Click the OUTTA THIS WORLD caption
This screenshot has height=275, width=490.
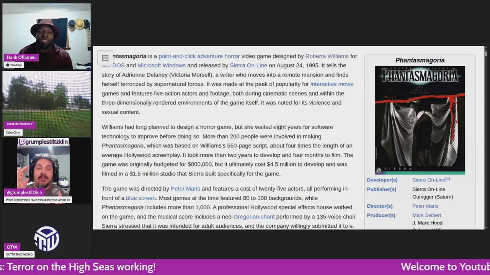click(x=19, y=254)
